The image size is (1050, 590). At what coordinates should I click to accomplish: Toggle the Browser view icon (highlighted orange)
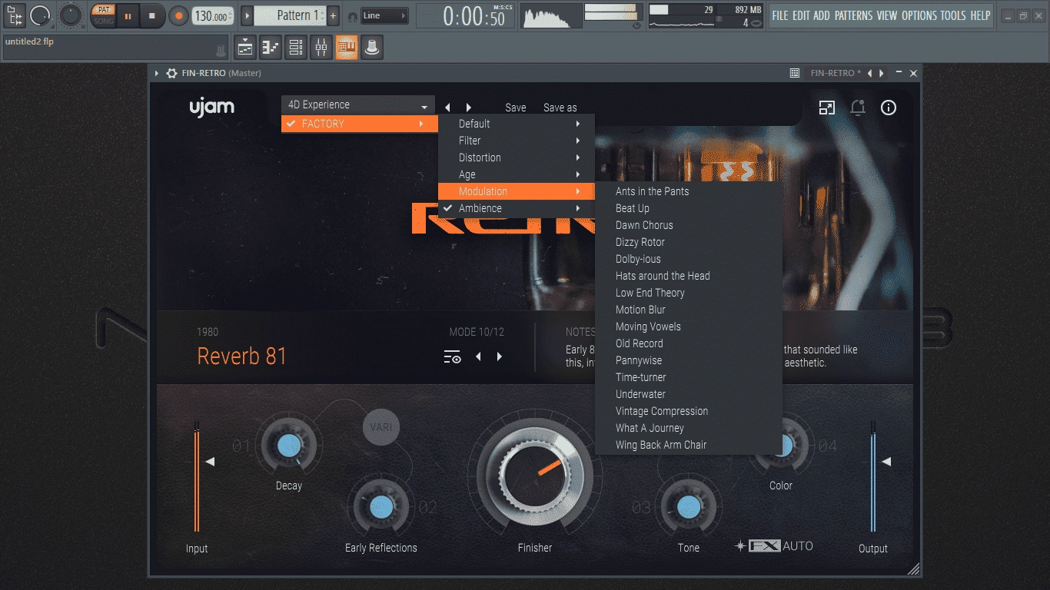[x=347, y=48]
